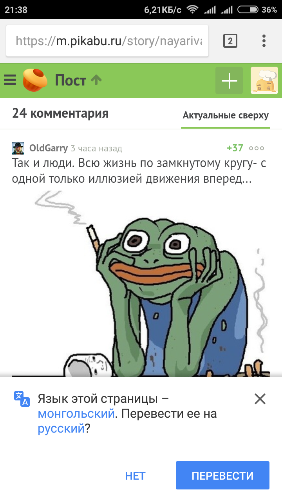
Task: Tap the ПЕРЕВЕСТИ button
Action: click(x=222, y=475)
